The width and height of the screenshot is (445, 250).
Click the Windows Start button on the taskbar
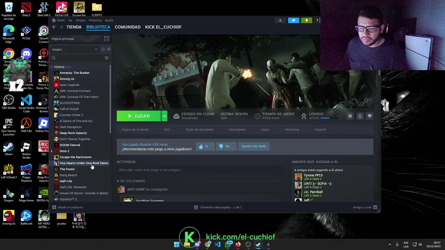pos(177,244)
